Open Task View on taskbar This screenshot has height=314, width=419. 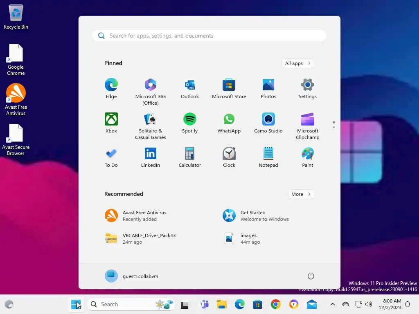(185, 304)
